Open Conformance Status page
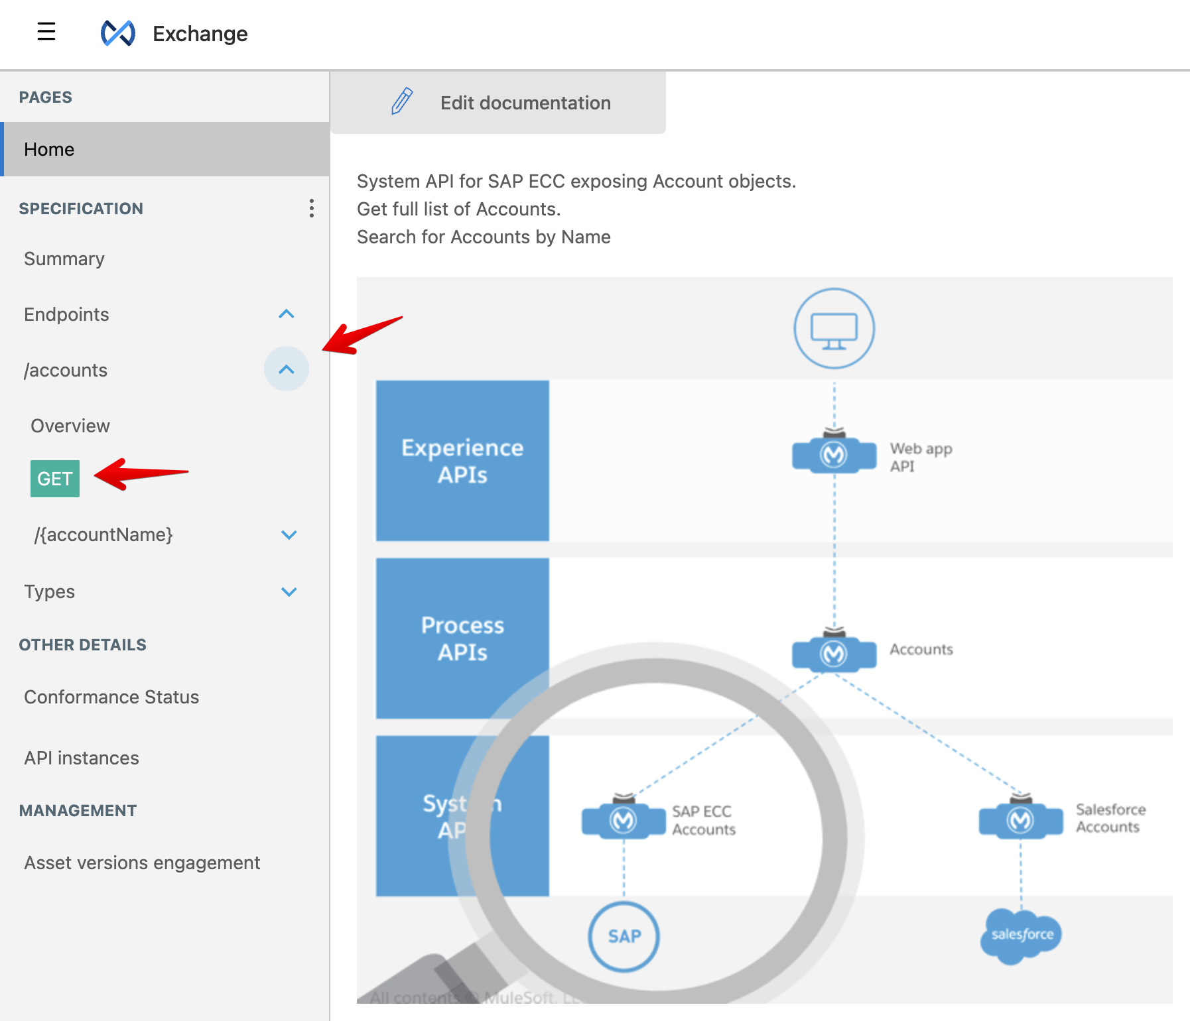Viewport: 1190px width, 1021px height. point(111,697)
